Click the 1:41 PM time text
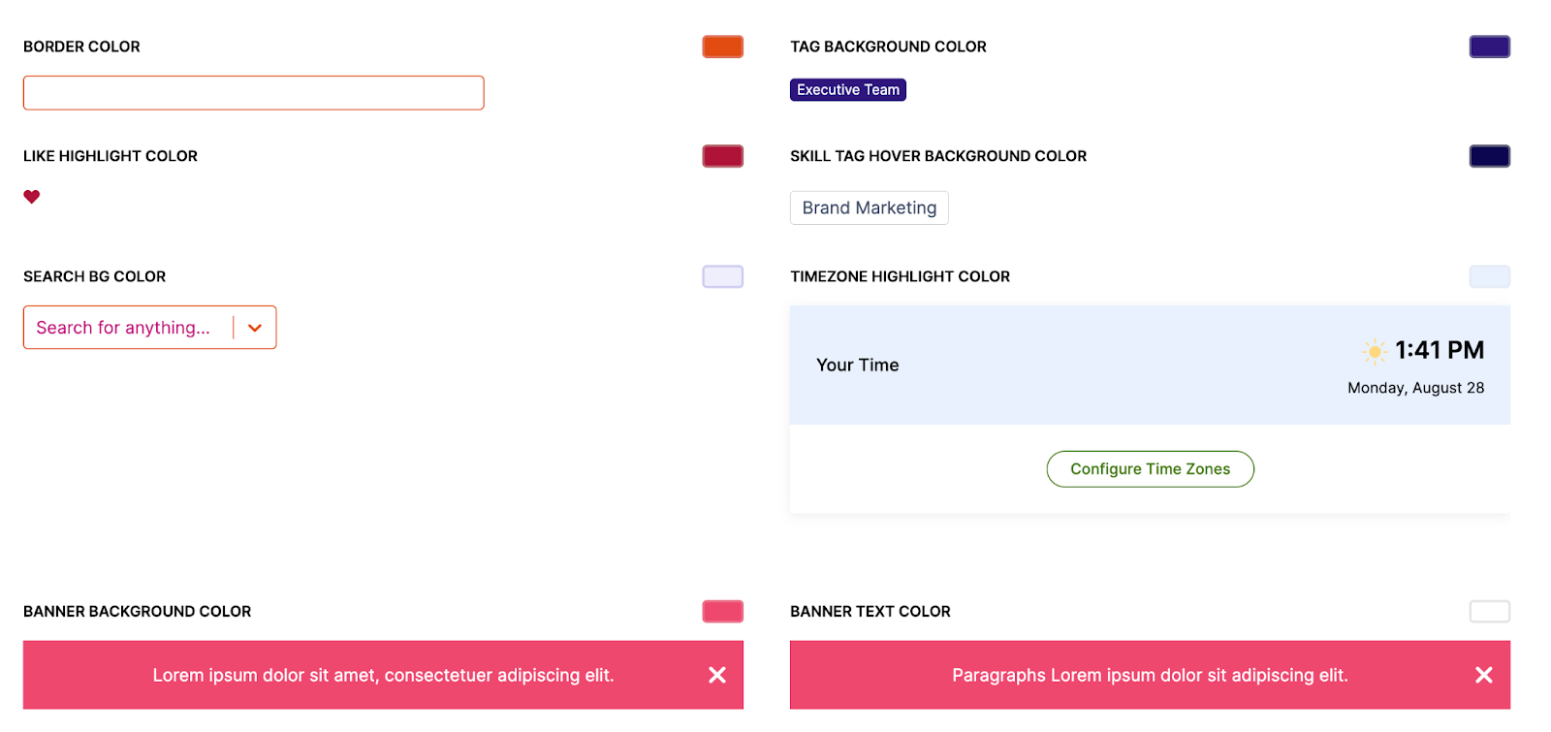 1440,350
